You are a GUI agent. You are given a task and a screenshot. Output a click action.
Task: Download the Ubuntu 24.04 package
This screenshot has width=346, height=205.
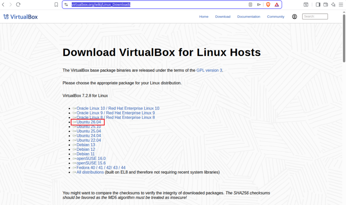[x=89, y=136]
